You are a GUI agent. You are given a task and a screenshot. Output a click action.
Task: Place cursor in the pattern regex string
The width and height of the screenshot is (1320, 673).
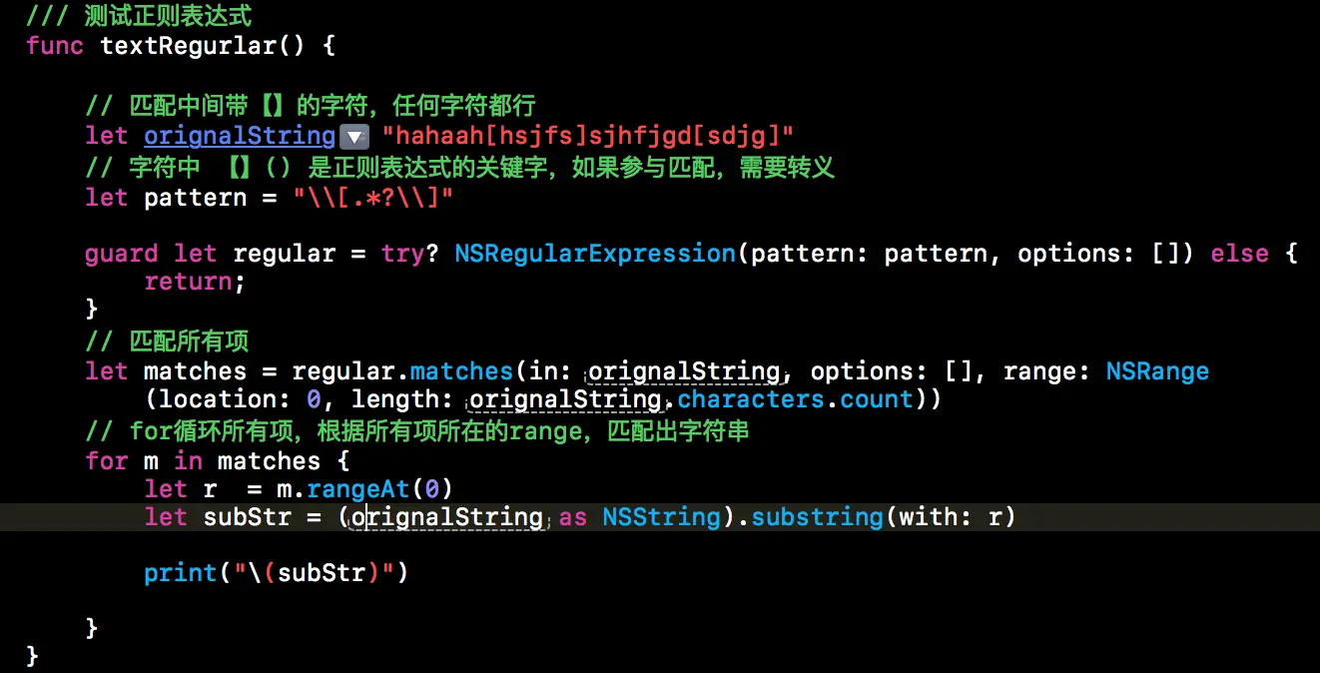(x=373, y=198)
